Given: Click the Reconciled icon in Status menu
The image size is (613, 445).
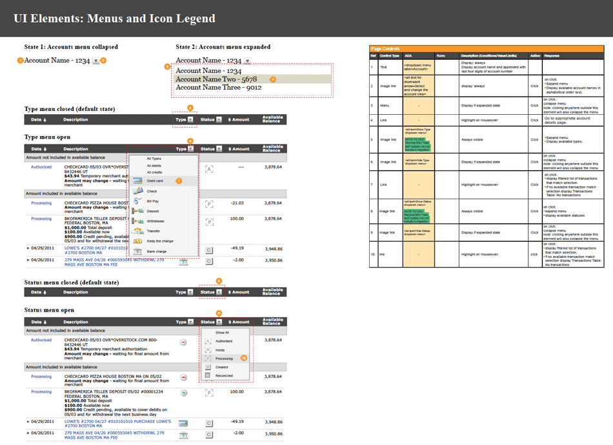Looking at the screenshot, I should [208, 375].
